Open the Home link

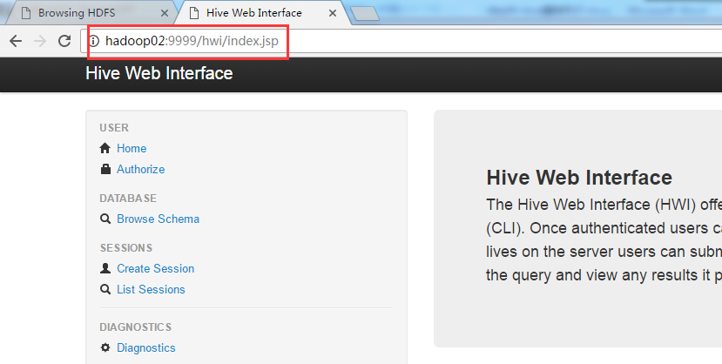pos(132,148)
